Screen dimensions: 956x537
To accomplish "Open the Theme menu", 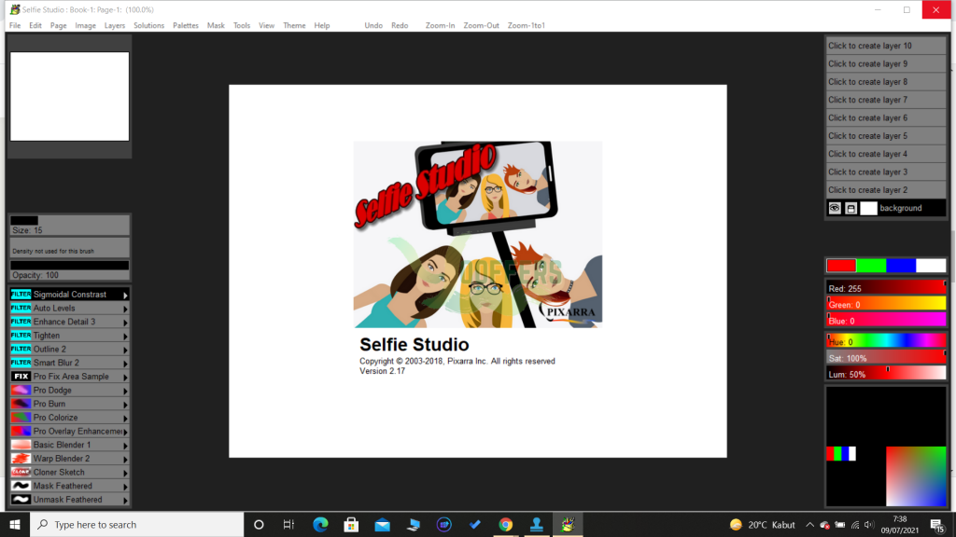I will (294, 25).
